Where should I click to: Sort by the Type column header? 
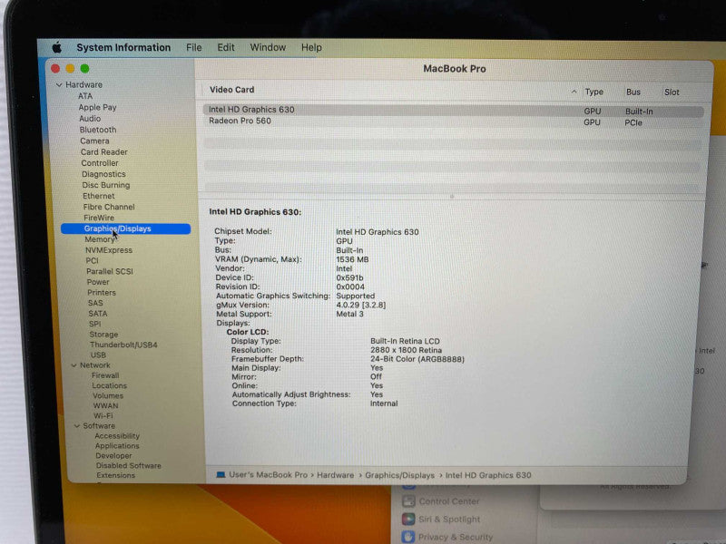pos(594,92)
